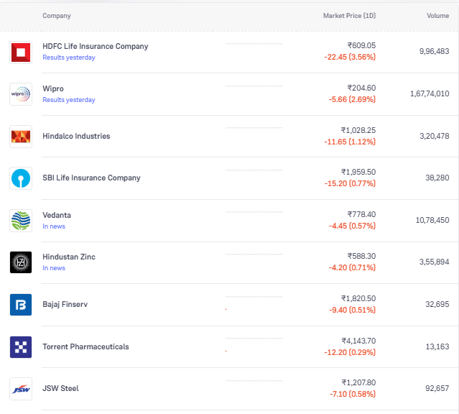Open the Torrent Pharmaceuticals name link
The width and height of the screenshot is (459, 414).
pyautogui.click(x=85, y=346)
